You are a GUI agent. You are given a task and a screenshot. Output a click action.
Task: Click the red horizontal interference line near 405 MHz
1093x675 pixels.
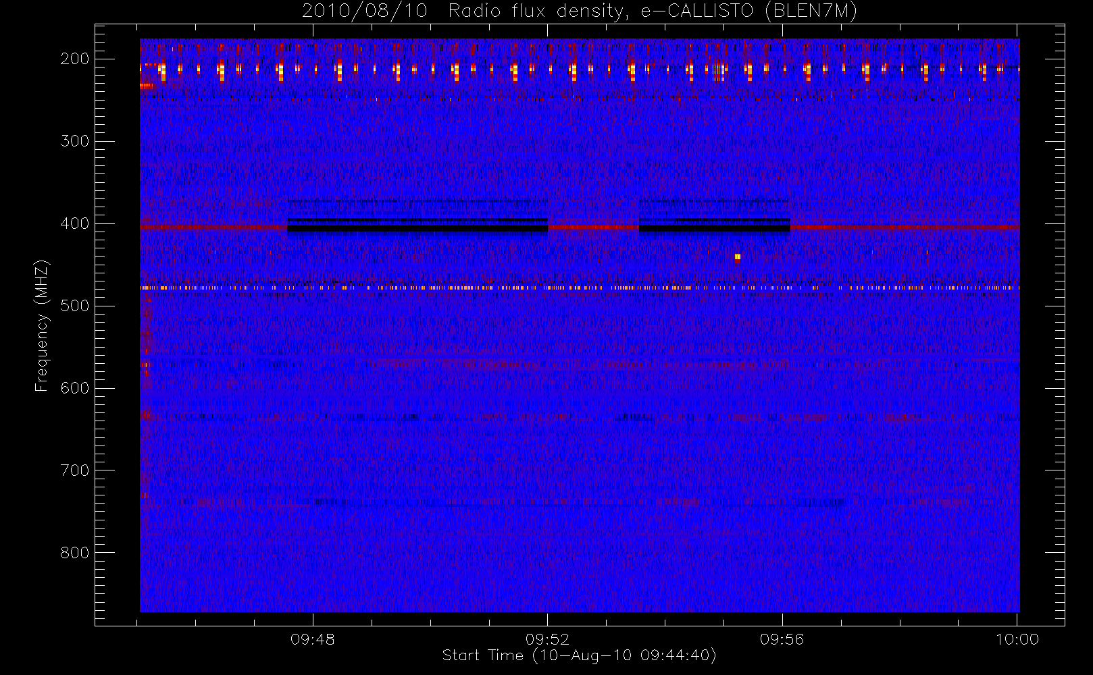point(580,227)
